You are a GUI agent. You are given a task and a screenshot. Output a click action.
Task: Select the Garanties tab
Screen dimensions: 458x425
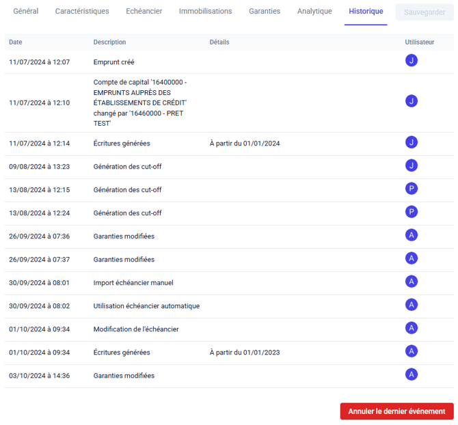pyautogui.click(x=265, y=12)
